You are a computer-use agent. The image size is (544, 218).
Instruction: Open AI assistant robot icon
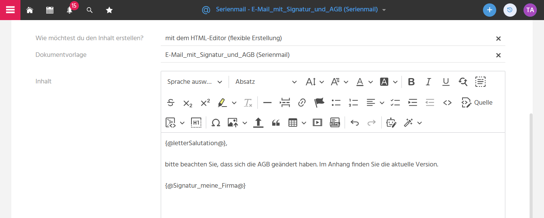click(x=391, y=122)
